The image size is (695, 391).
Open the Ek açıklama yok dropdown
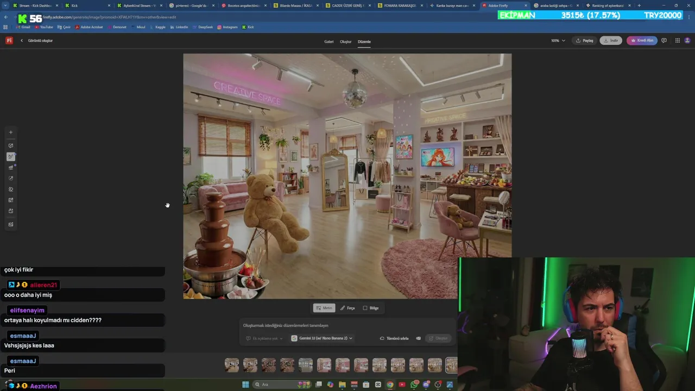pyautogui.click(x=264, y=338)
